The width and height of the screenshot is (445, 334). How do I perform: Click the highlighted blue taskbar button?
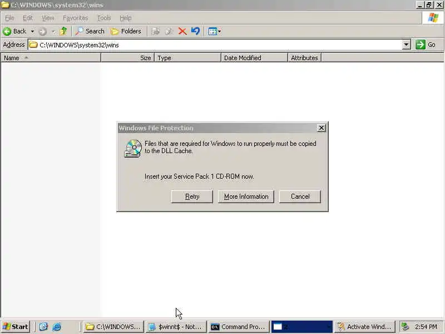pyautogui.click(x=301, y=327)
